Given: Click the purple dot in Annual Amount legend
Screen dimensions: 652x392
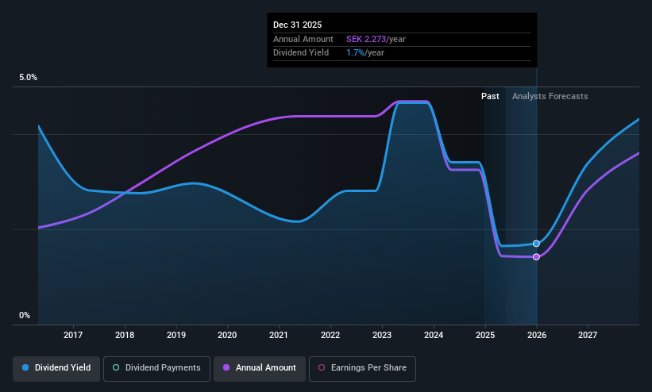Looking at the screenshot, I should 226,368.
